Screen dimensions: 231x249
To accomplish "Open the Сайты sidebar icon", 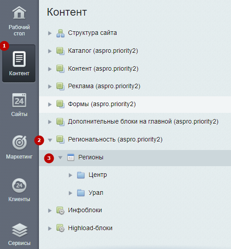I will (19, 100).
